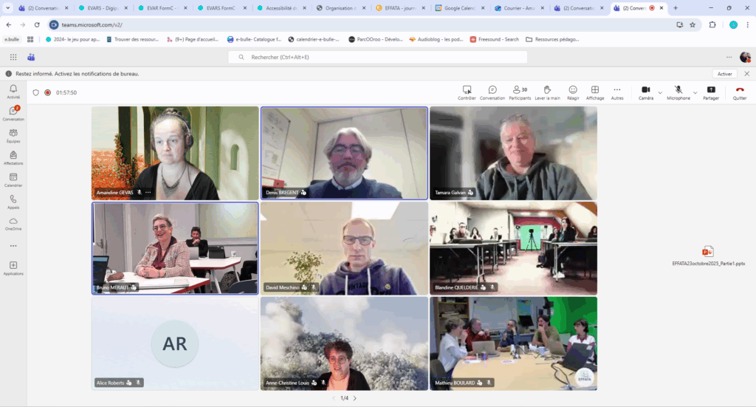
Task: Expand the Caméra options dropdown arrow
Action: [x=659, y=92]
